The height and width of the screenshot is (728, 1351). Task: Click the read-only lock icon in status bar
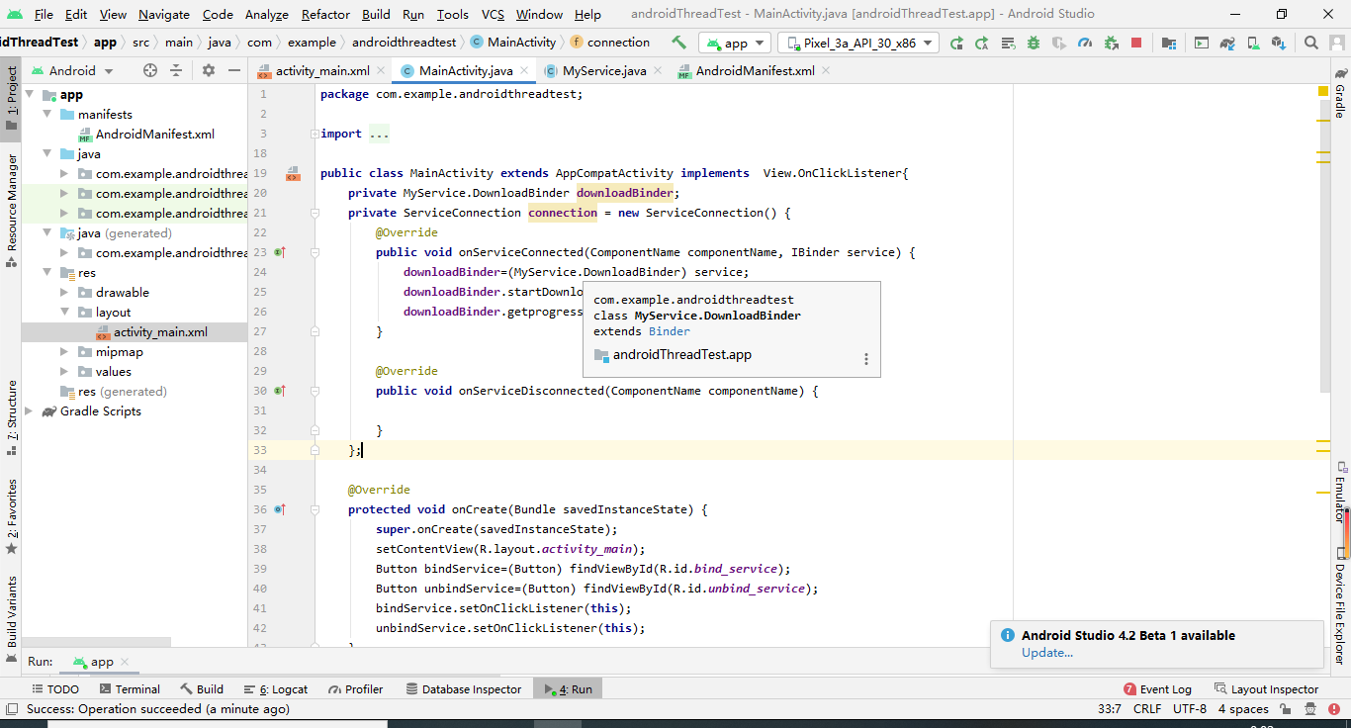click(1285, 709)
